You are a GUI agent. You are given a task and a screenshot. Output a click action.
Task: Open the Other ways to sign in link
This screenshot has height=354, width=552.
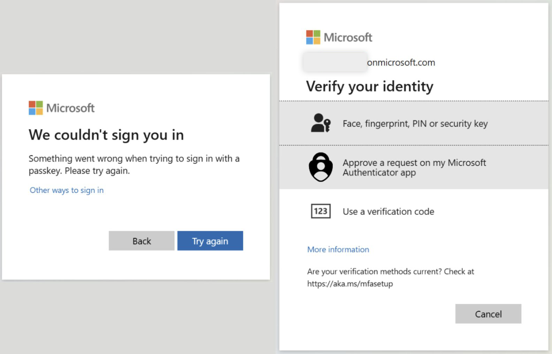[x=67, y=190]
